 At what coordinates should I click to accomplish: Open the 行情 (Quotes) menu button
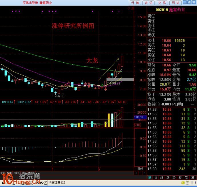tap(135, 3)
